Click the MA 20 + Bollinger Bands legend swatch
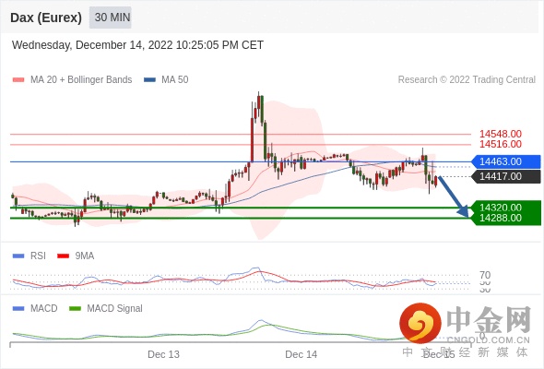Screen dimensions: 544x369 (18, 80)
